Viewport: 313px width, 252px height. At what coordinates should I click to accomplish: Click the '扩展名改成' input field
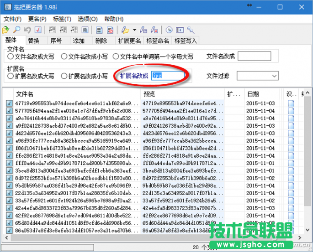pyautogui.click(x=168, y=76)
